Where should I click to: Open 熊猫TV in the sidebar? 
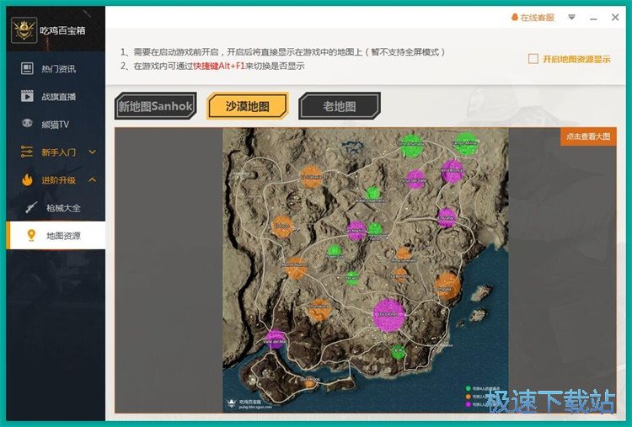(56, 124)
